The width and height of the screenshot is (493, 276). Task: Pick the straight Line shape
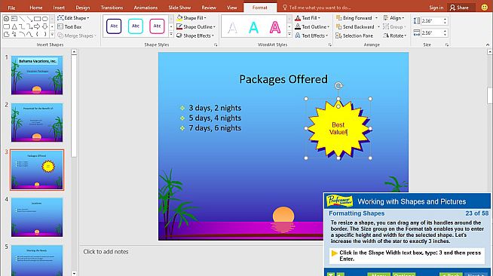pos(22,19)
